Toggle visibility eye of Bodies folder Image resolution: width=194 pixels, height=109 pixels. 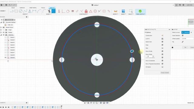(4, 32)
